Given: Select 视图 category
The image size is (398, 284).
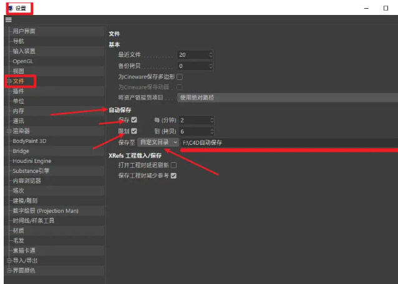Looking at the screenshot, I should pos(18,71).
